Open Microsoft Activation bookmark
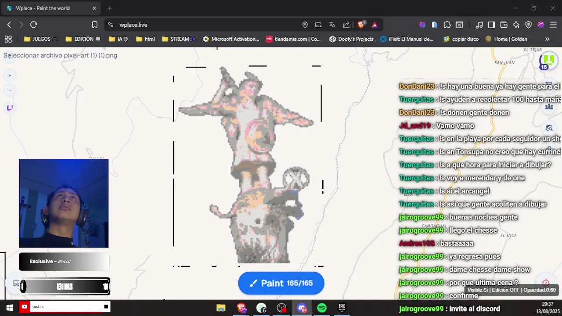The width and height of the screenshot is (562, 316). [x=231, y=39]
